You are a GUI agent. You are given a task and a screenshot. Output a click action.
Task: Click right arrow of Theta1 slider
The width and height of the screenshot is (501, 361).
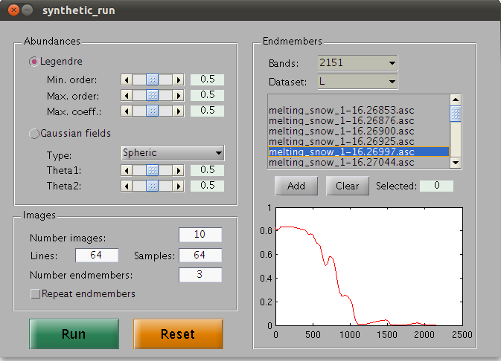pyautogui.click(x=178, y=170)
